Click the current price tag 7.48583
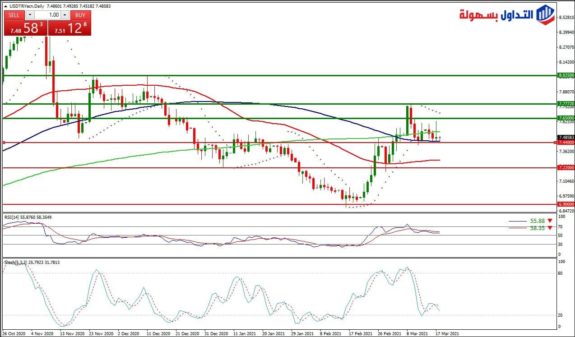This screenshot has width=575, height=337. (566, 137)
